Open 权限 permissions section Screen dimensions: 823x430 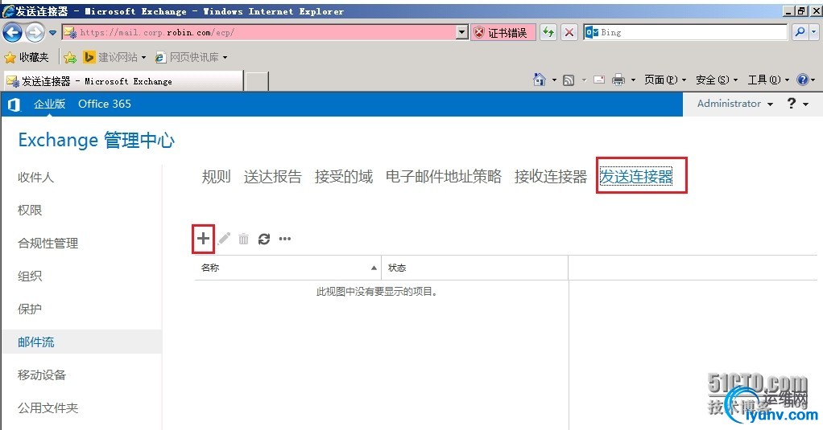[29, 211]
